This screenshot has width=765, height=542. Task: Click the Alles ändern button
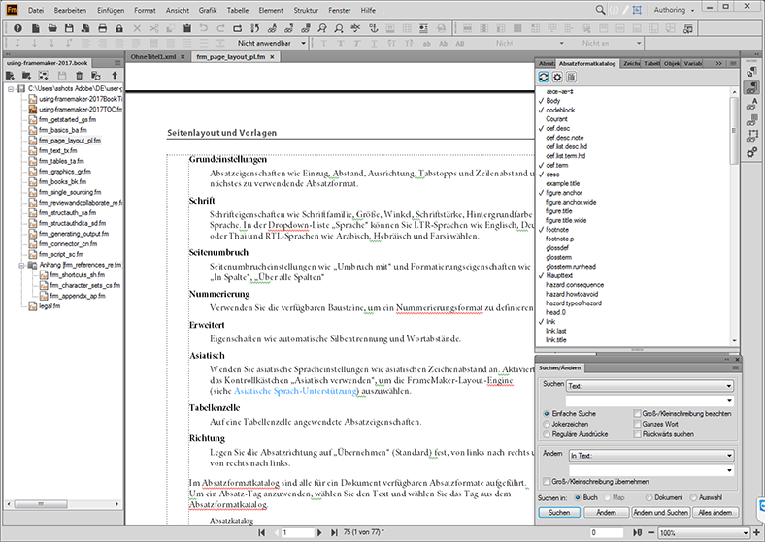tap(714, 512)
